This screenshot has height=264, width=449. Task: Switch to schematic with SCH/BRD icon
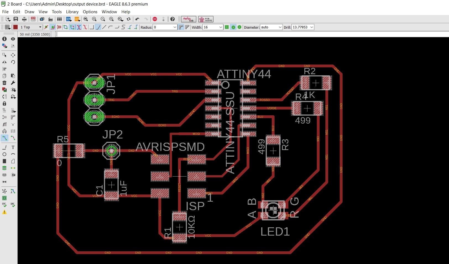click(33, 19)
